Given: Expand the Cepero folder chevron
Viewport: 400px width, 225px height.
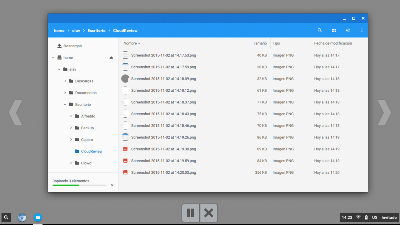Looking at the screenshot, I should click(71, 140).
